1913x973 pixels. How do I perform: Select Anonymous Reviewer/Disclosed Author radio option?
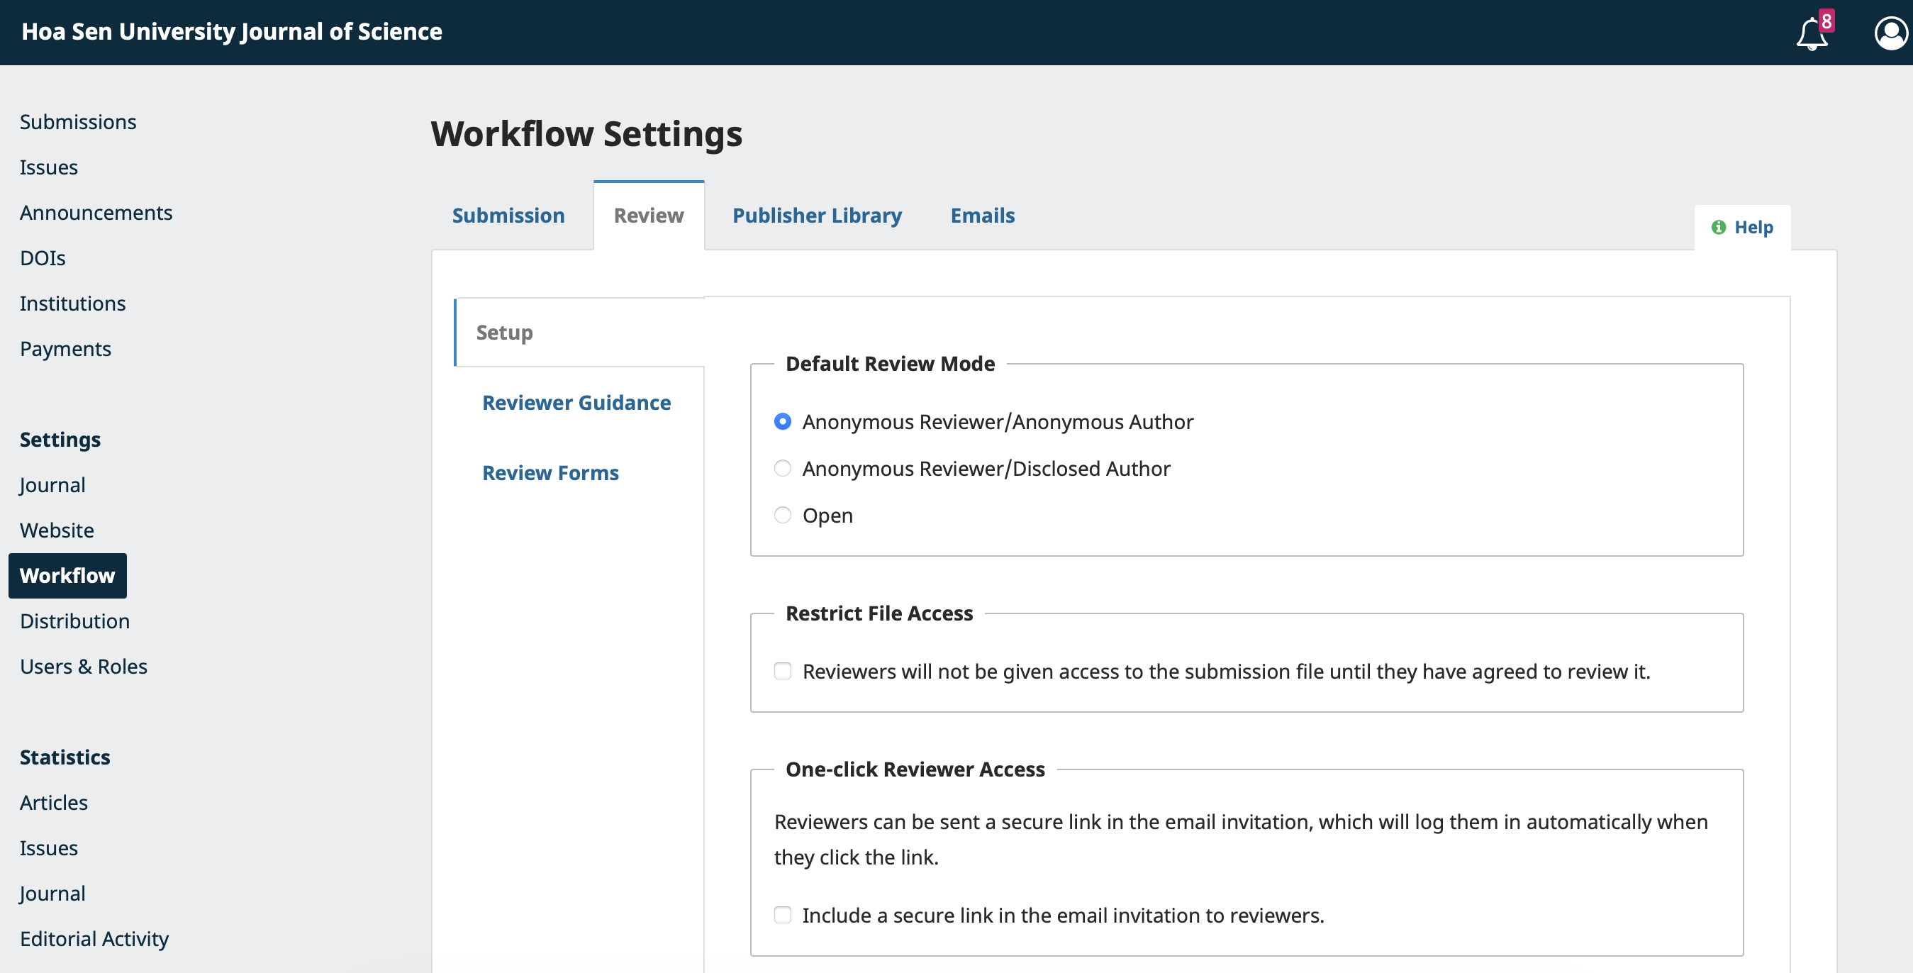tap(783, 469)
